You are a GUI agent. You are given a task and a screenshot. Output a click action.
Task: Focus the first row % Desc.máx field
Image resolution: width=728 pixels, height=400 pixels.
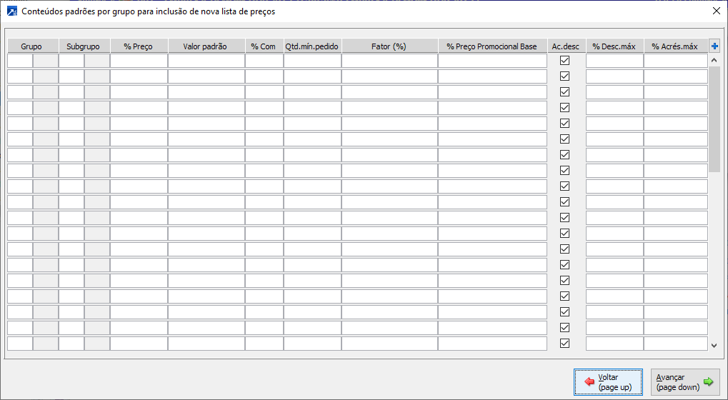tap(614, 61)
